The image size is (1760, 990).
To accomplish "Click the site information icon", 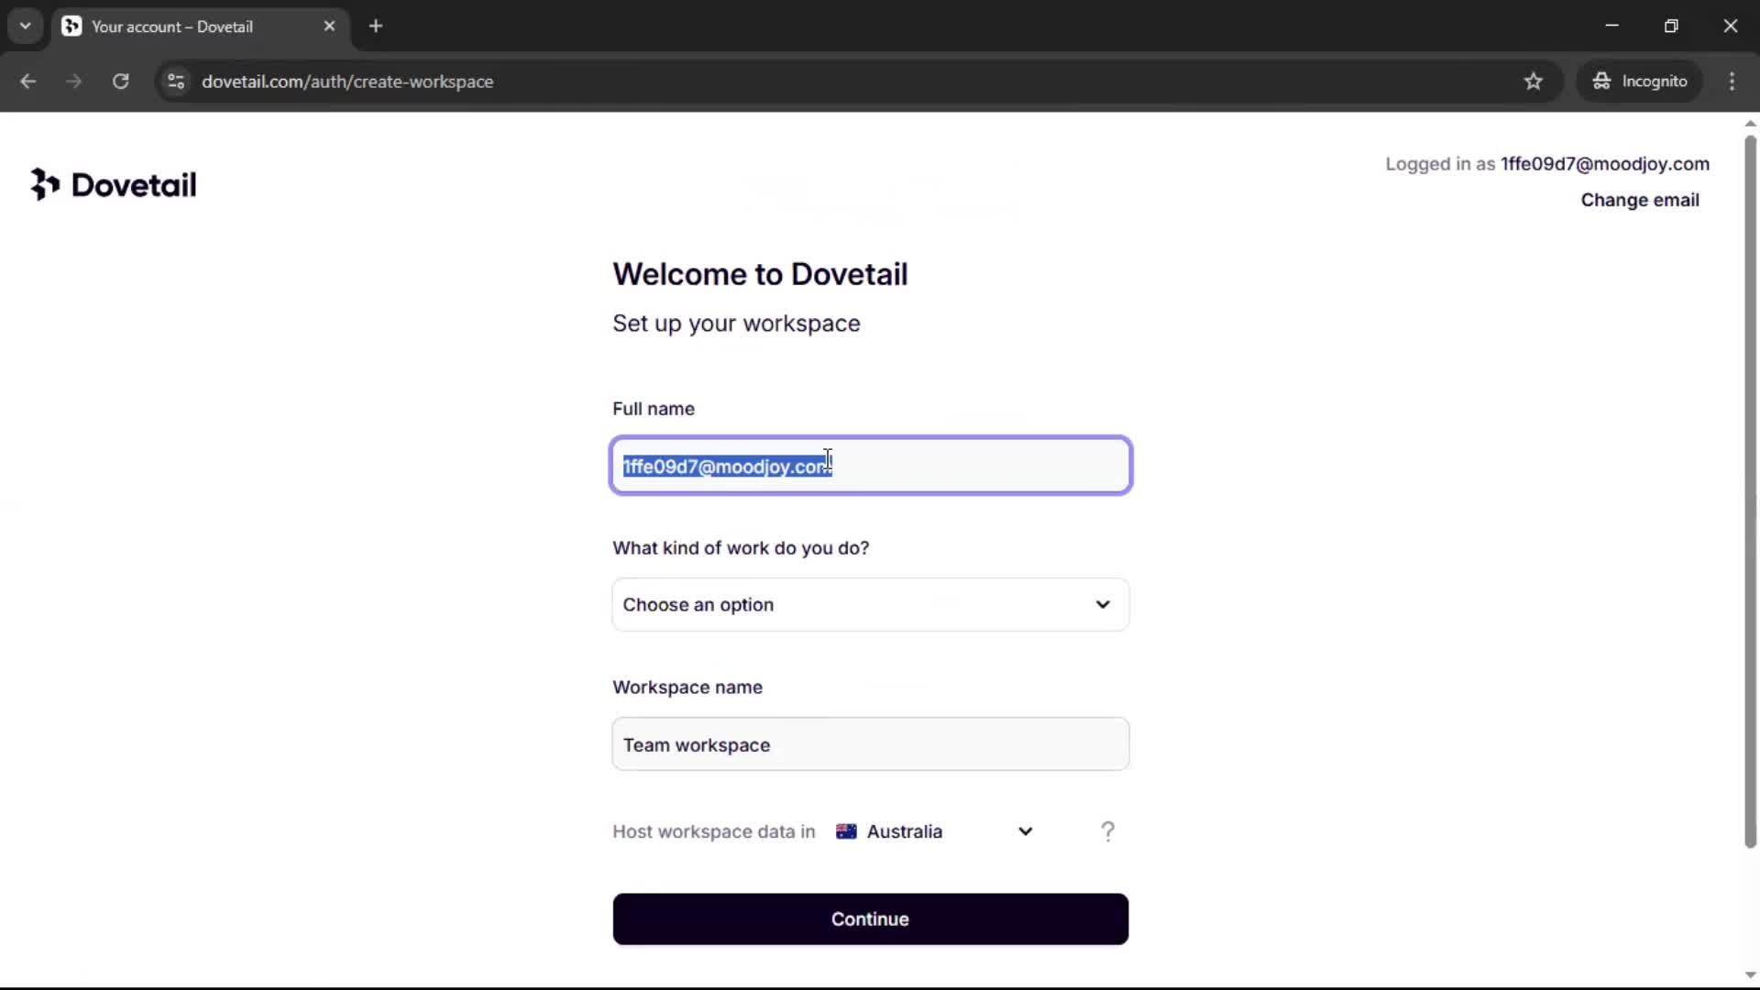I will click(x=176, y=82).
